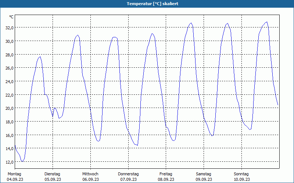Click the 12,0 y-axis tick label
Image resolution: width=294 pixels, height=183 pixels.
[9, 162]
